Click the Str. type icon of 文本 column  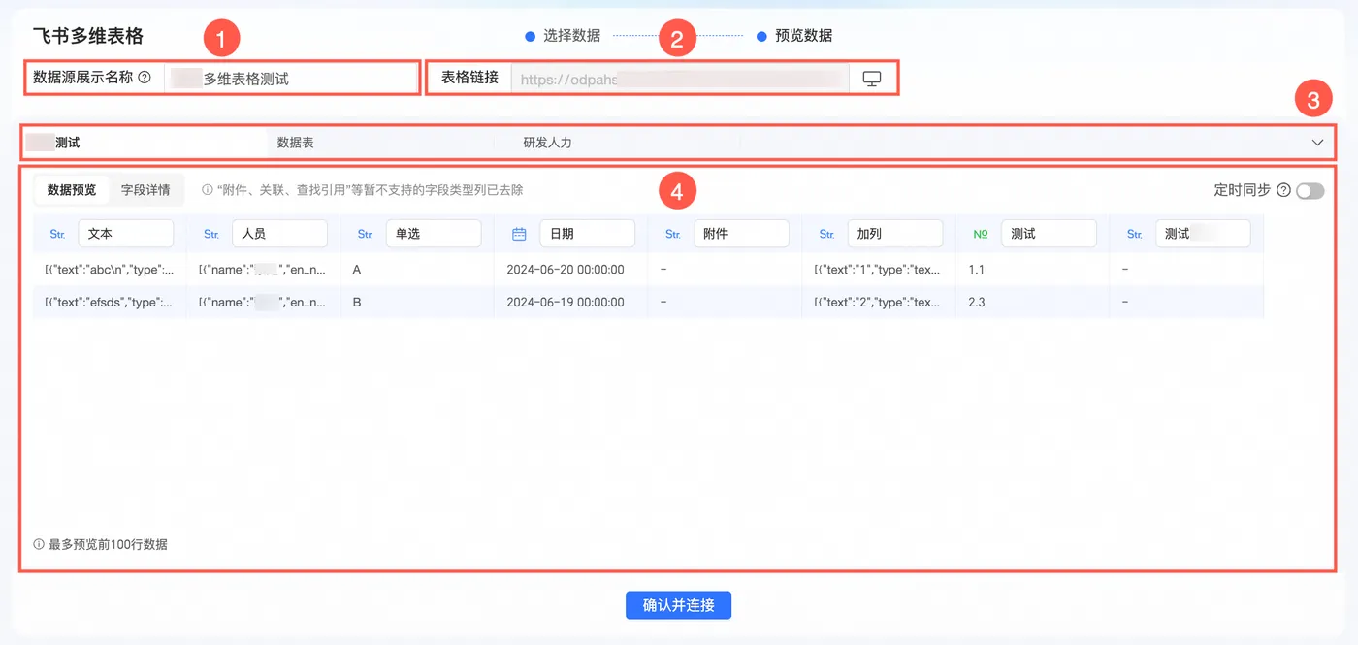point(57,234)
